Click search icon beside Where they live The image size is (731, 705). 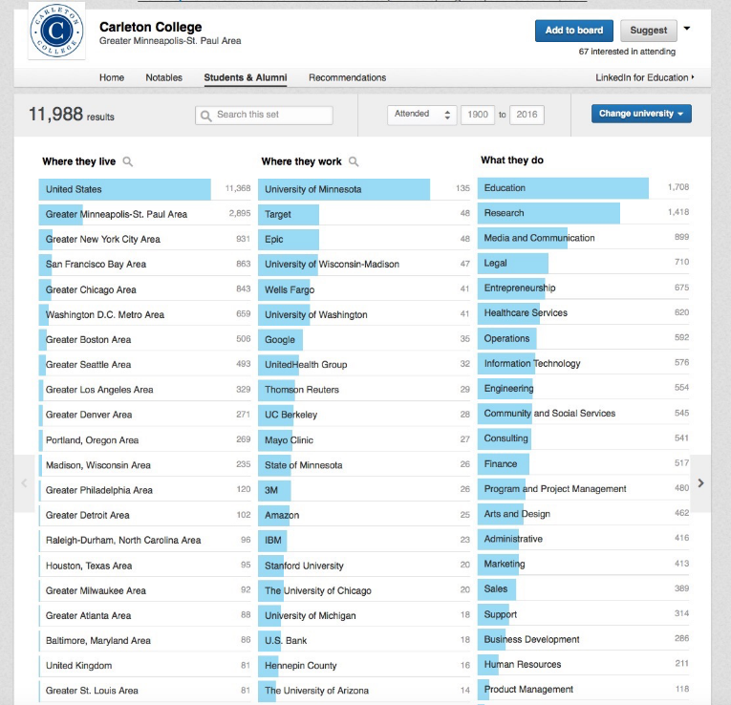point(127,161)
